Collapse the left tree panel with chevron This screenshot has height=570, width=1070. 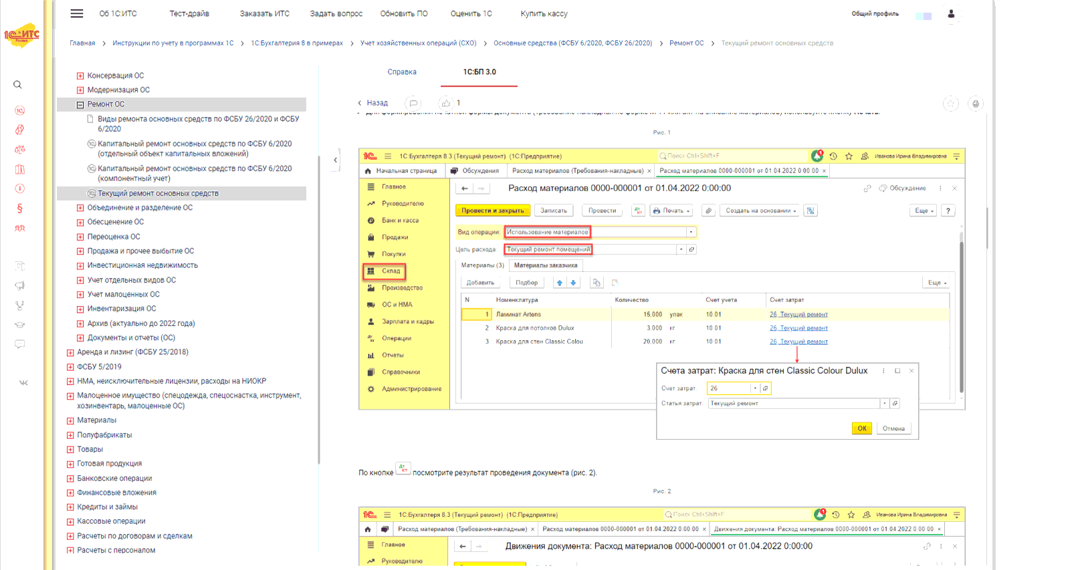point(336,160)
